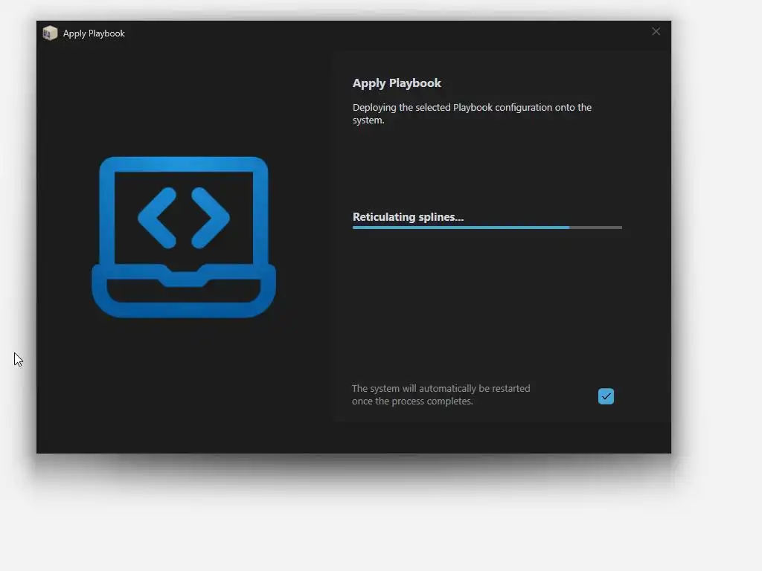Click the blue laptop code illustration
Image resolution: width=762 pixels, height=571 pixels.
pos(184,237)
